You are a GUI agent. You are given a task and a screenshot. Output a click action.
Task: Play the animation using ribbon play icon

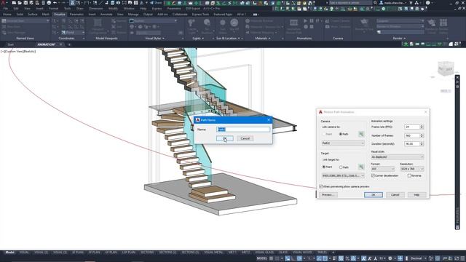[x=306, y=21]
